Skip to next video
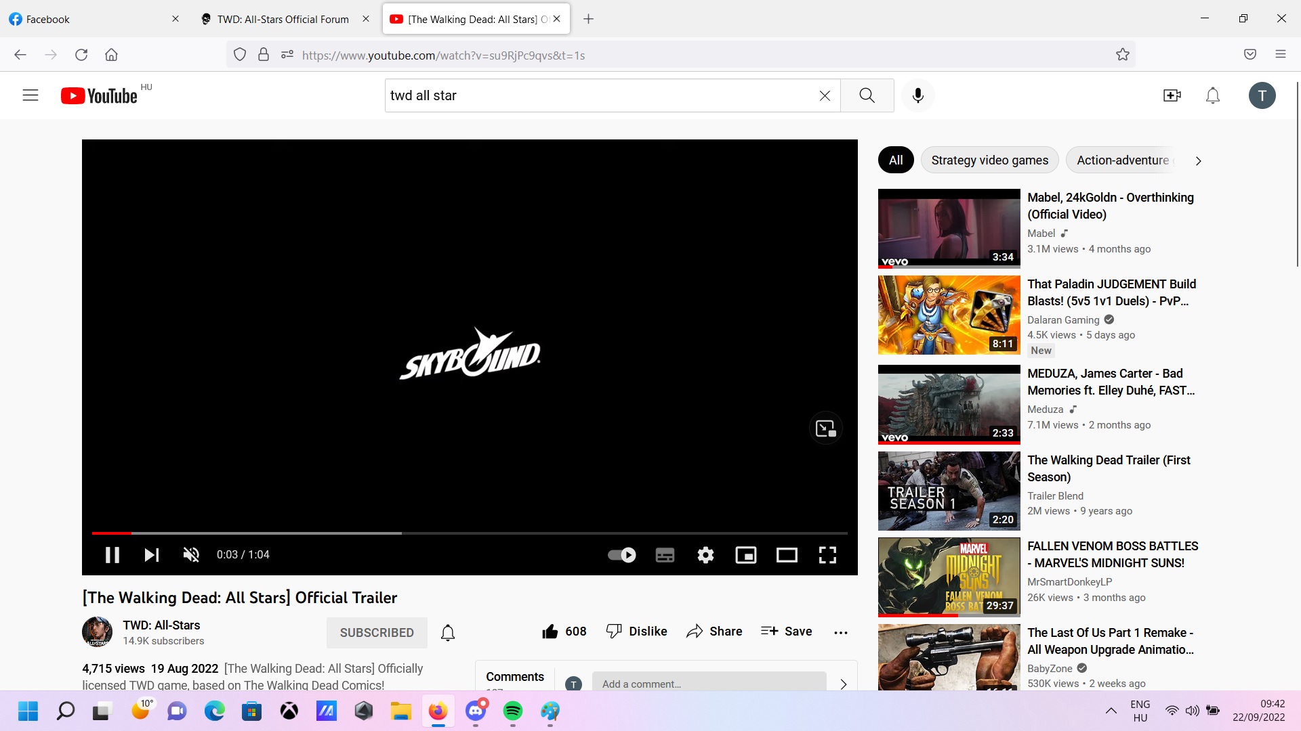The height and width of the screenshot is (731, 1301). coord(151,555)
